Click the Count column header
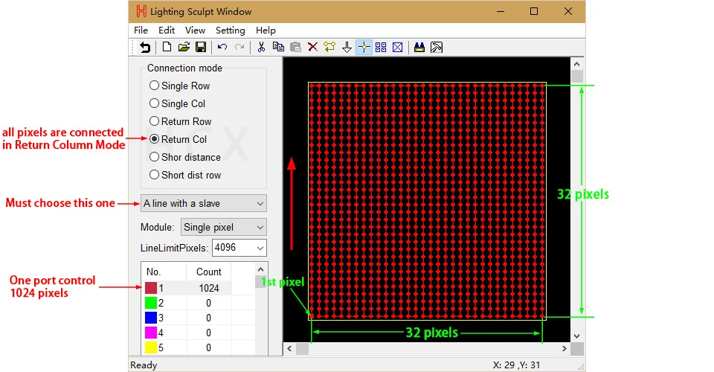714x372 pixels. point(208,272)
